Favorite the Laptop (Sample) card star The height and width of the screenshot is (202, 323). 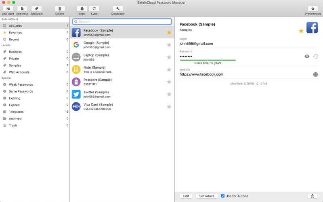(169, 57)
